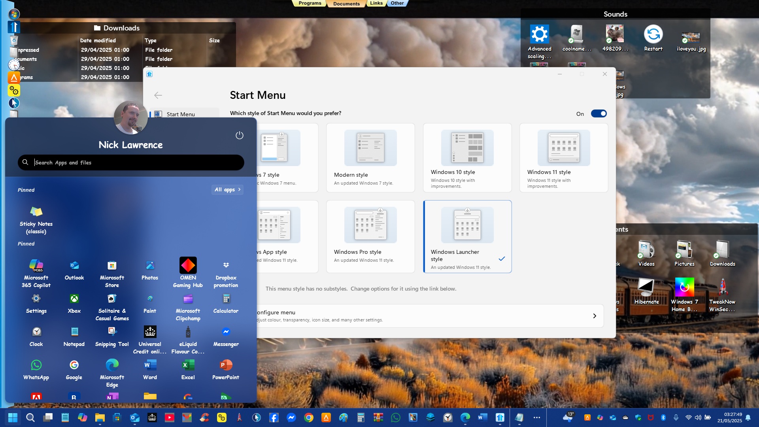Screen dimensions: 759x427
Task: Open taskbar Search magnifier
Action: (30, 418)
